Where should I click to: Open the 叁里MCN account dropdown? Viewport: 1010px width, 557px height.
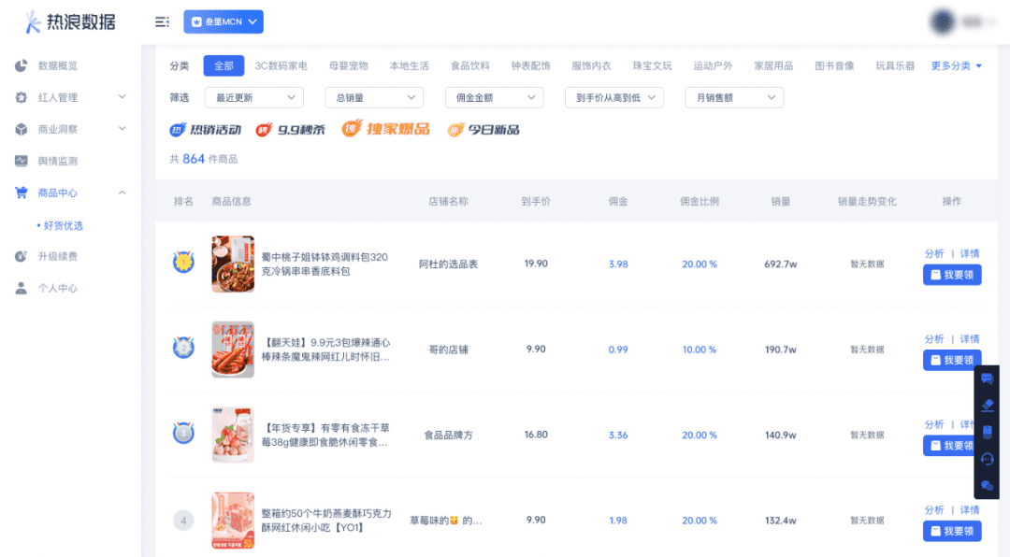[x=224, y=21]
